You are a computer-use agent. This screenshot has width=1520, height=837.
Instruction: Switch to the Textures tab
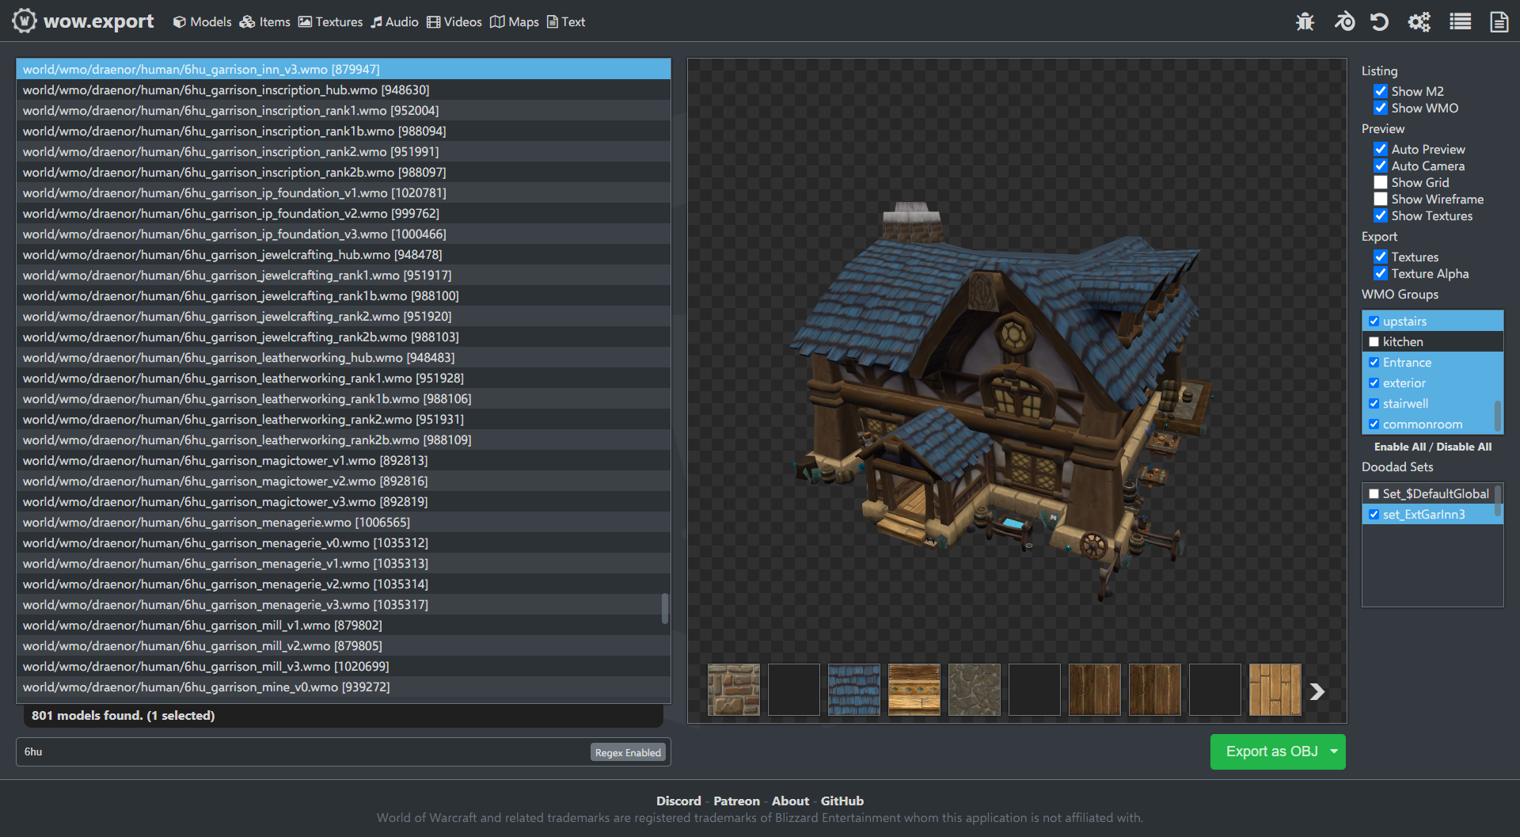coord(330,22)
